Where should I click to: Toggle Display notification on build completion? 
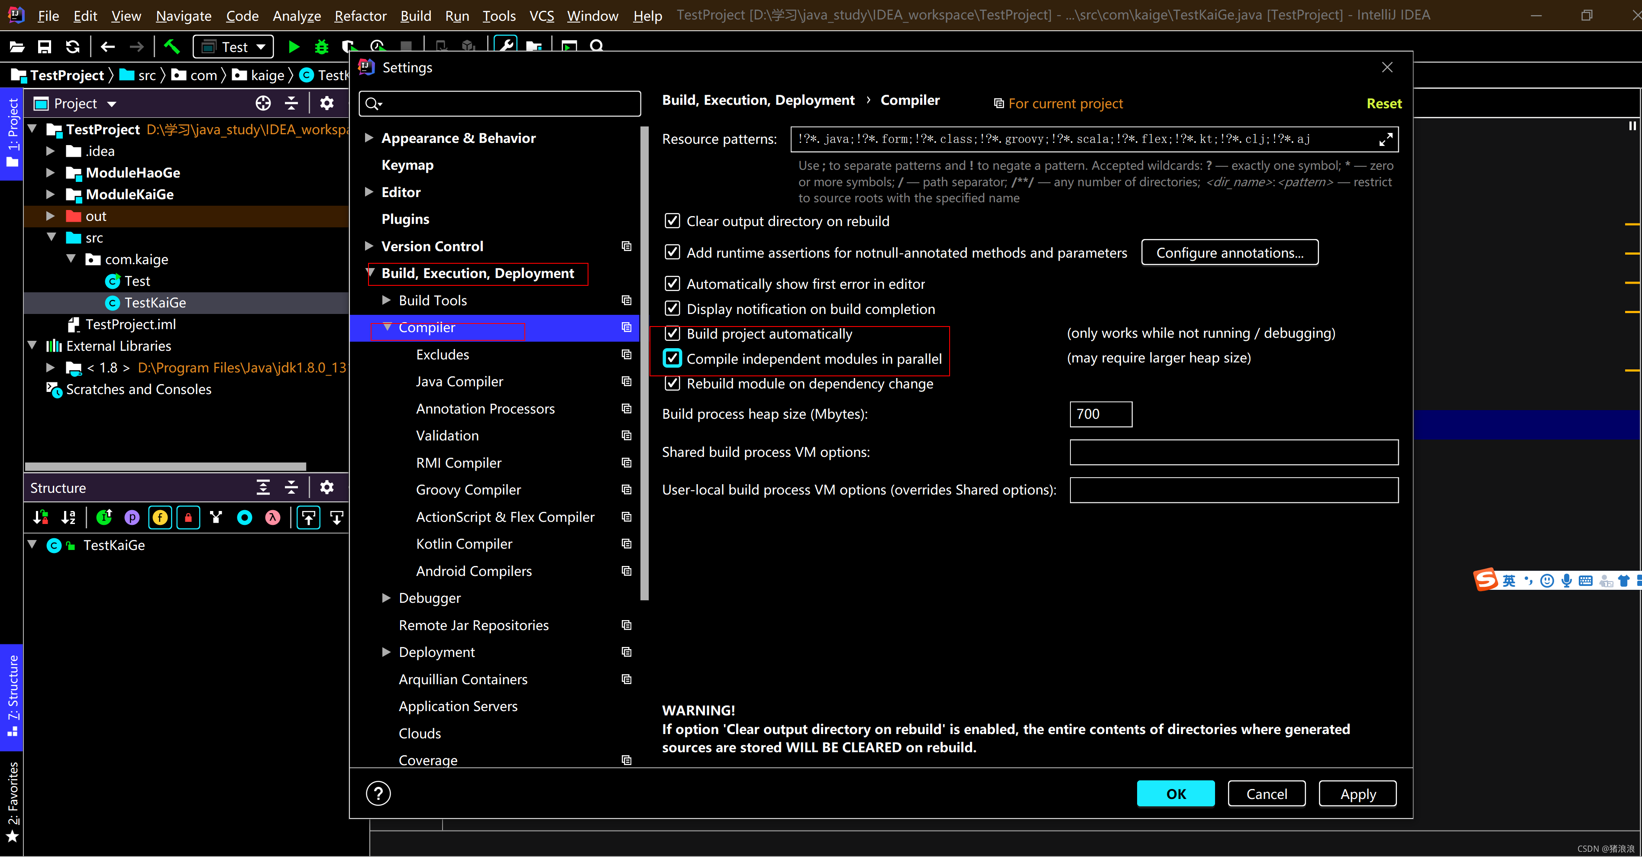point(672,309)
